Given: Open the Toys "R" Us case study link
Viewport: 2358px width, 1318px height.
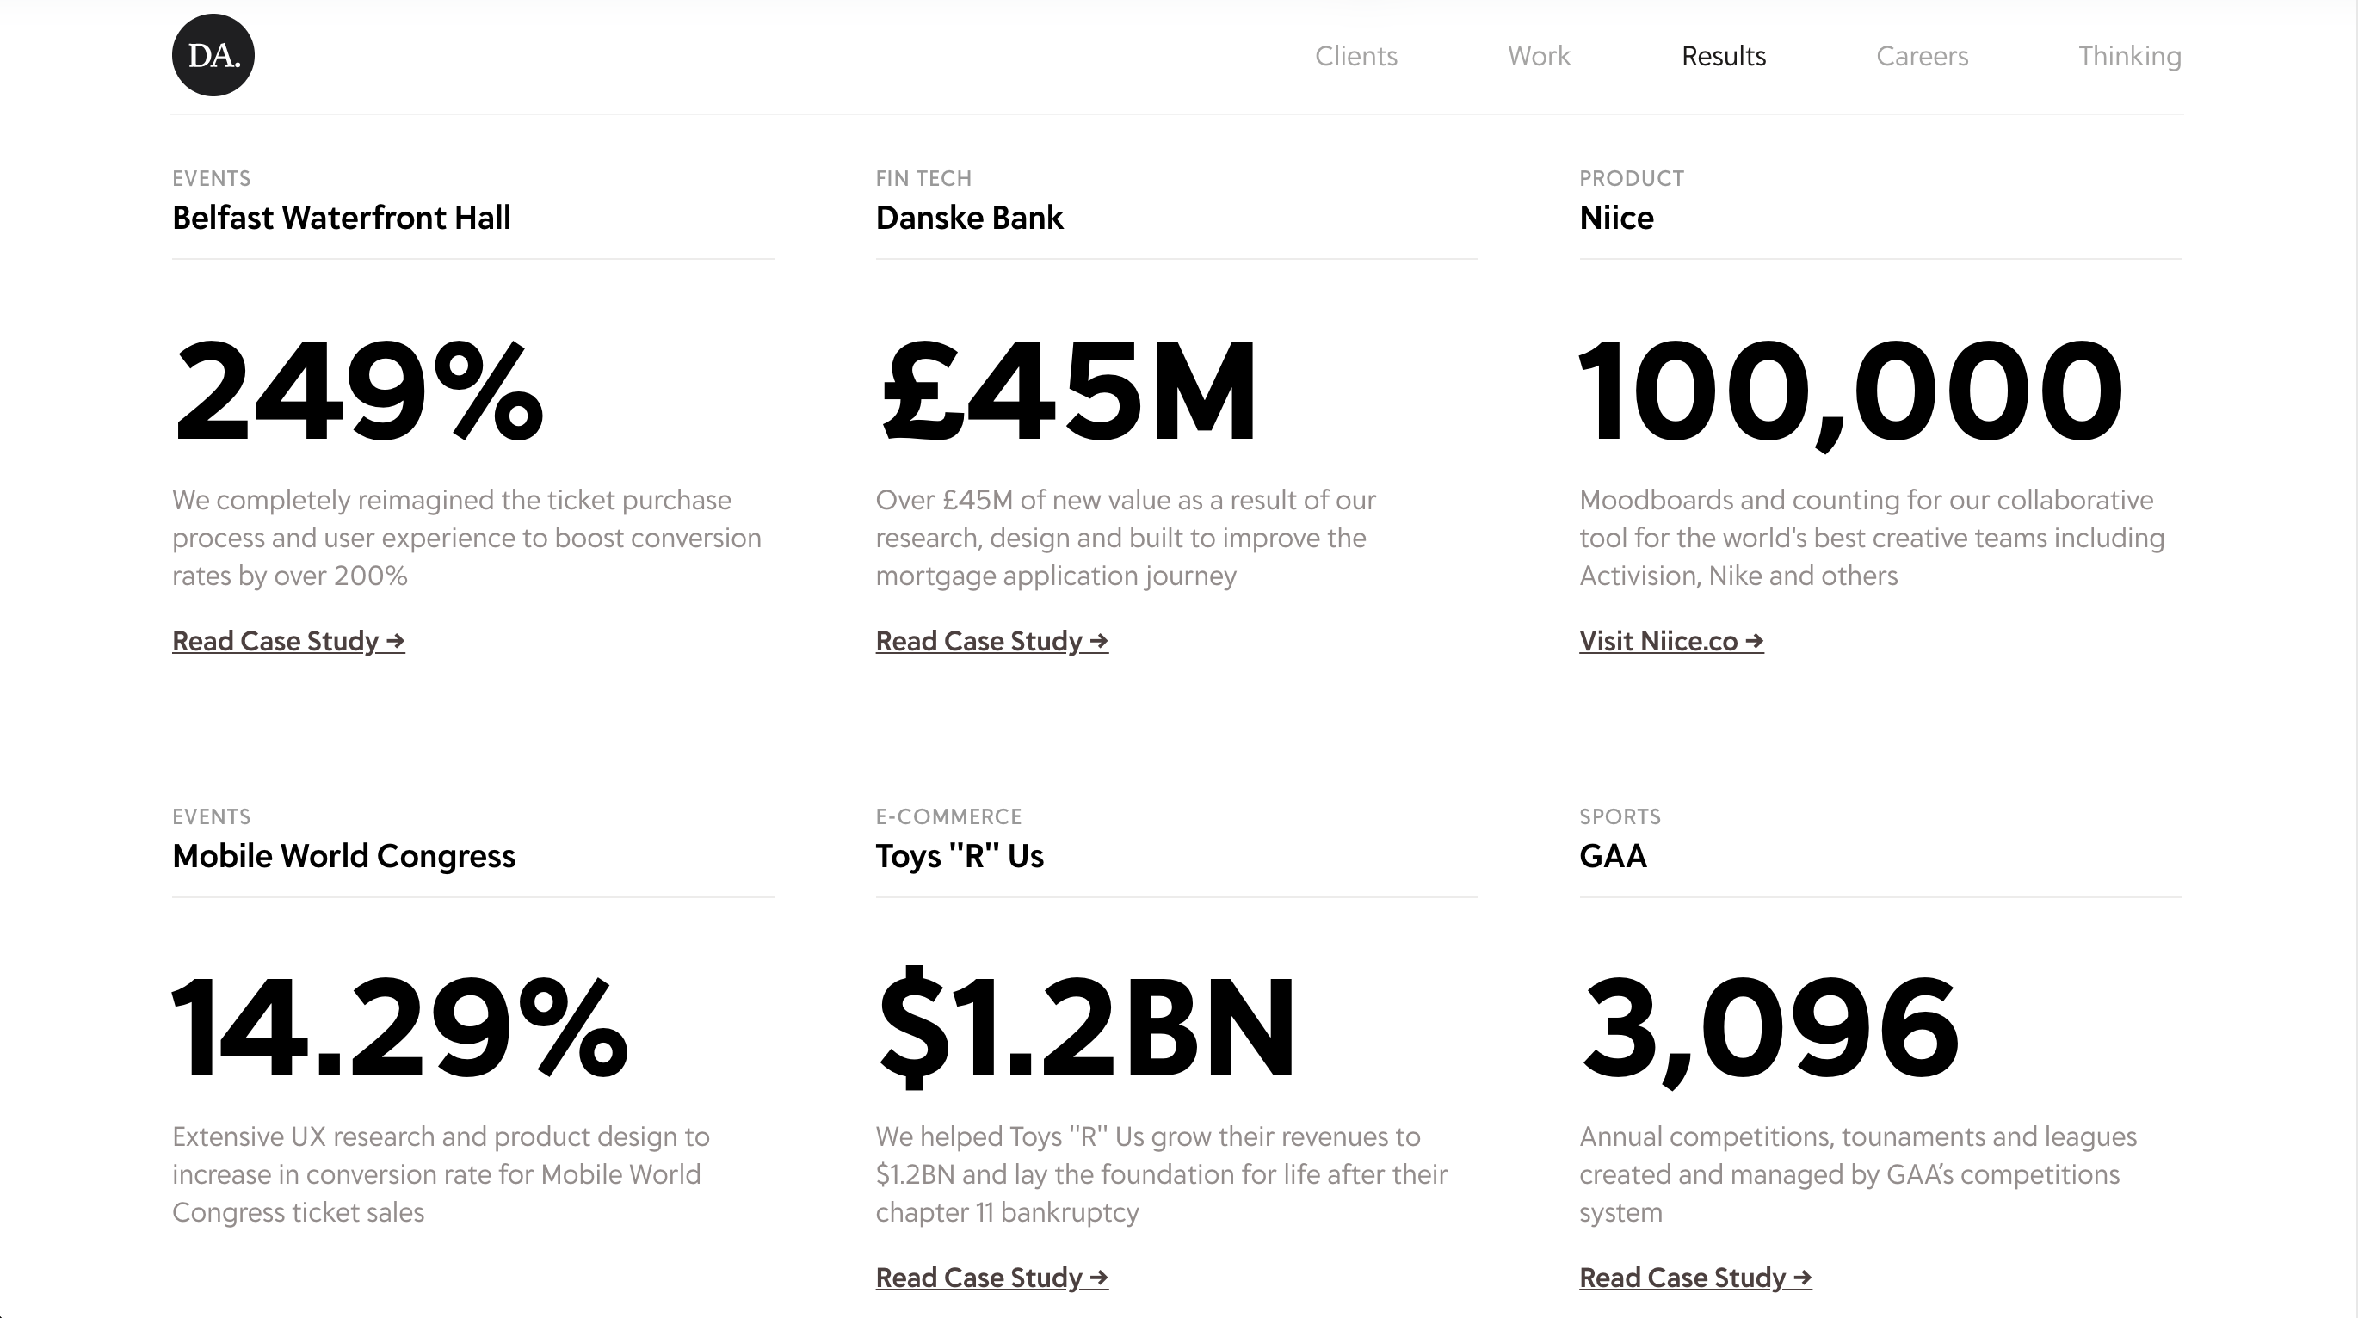Looking at the screenshot, I should pos(991,1277).
